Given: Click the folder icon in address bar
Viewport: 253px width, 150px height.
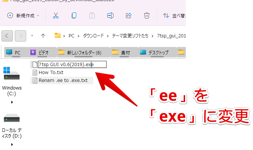Looking at the screenshot, I should pos(57,36).
